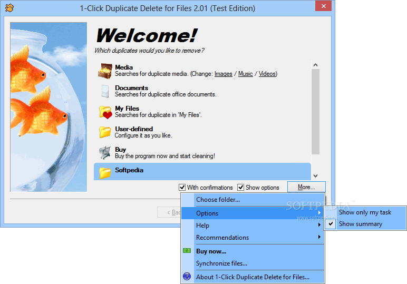Select Buy now... in the menu
Screen dimensions: 407x284
pos(253,251)
